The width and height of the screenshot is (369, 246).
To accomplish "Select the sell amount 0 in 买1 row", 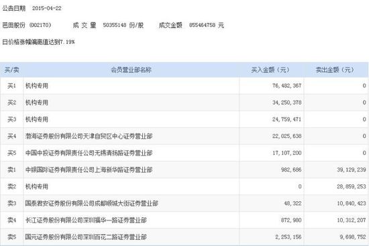I will click(x=364, y=86).
